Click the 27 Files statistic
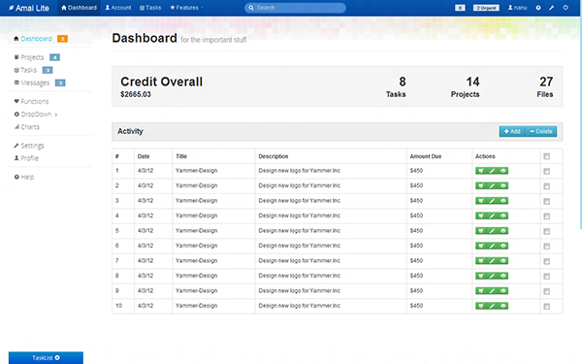582x364 pixels. tap(545, 87)
